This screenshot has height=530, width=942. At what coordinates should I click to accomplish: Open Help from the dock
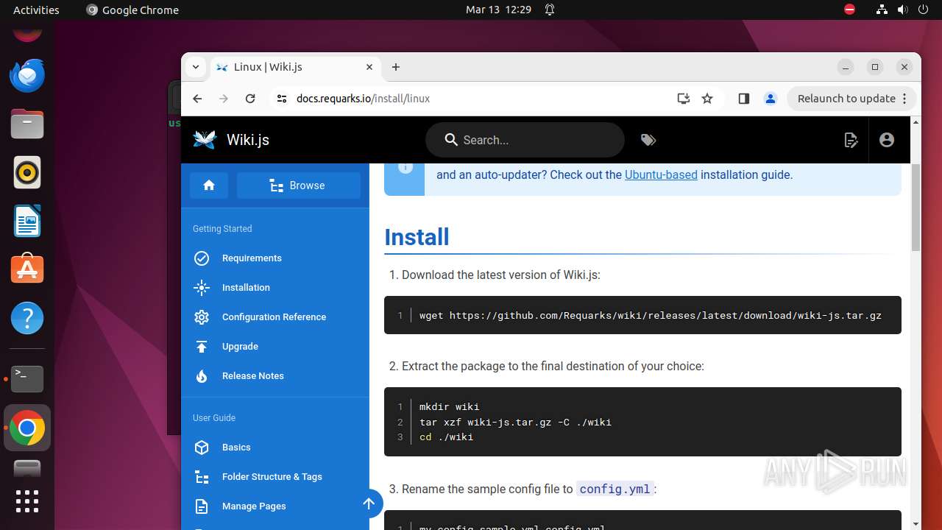(27, 318)
